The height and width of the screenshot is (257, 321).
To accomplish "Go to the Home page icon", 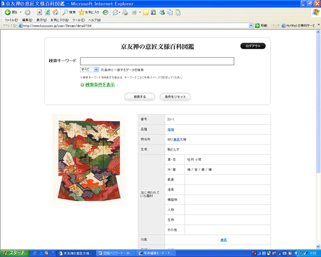I will pyautogui.click(x=55, y=12).
